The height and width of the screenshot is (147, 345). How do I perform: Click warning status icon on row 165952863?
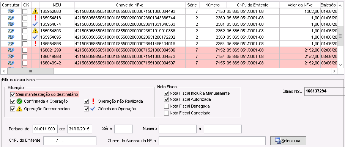coord(35,11)
